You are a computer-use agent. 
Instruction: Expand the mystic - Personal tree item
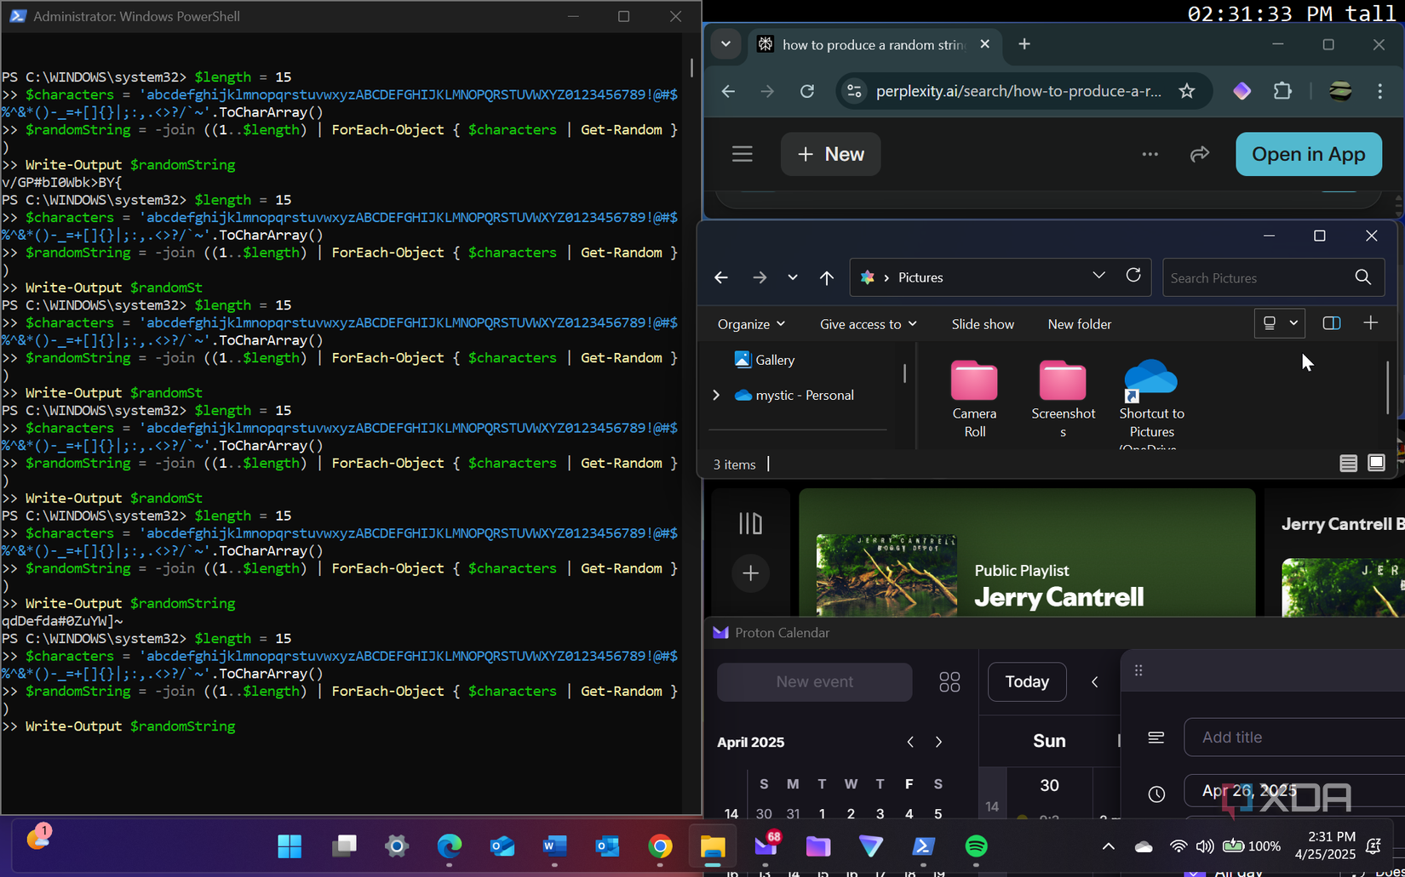pyautogui.click(x=716, y=395)
